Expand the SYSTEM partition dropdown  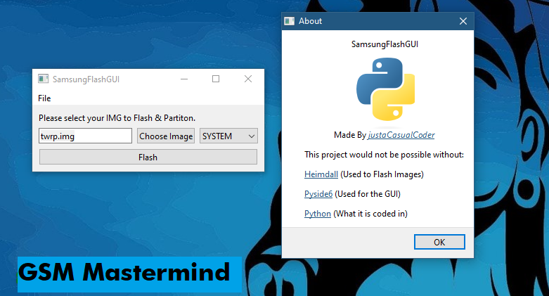pos(228,136)
